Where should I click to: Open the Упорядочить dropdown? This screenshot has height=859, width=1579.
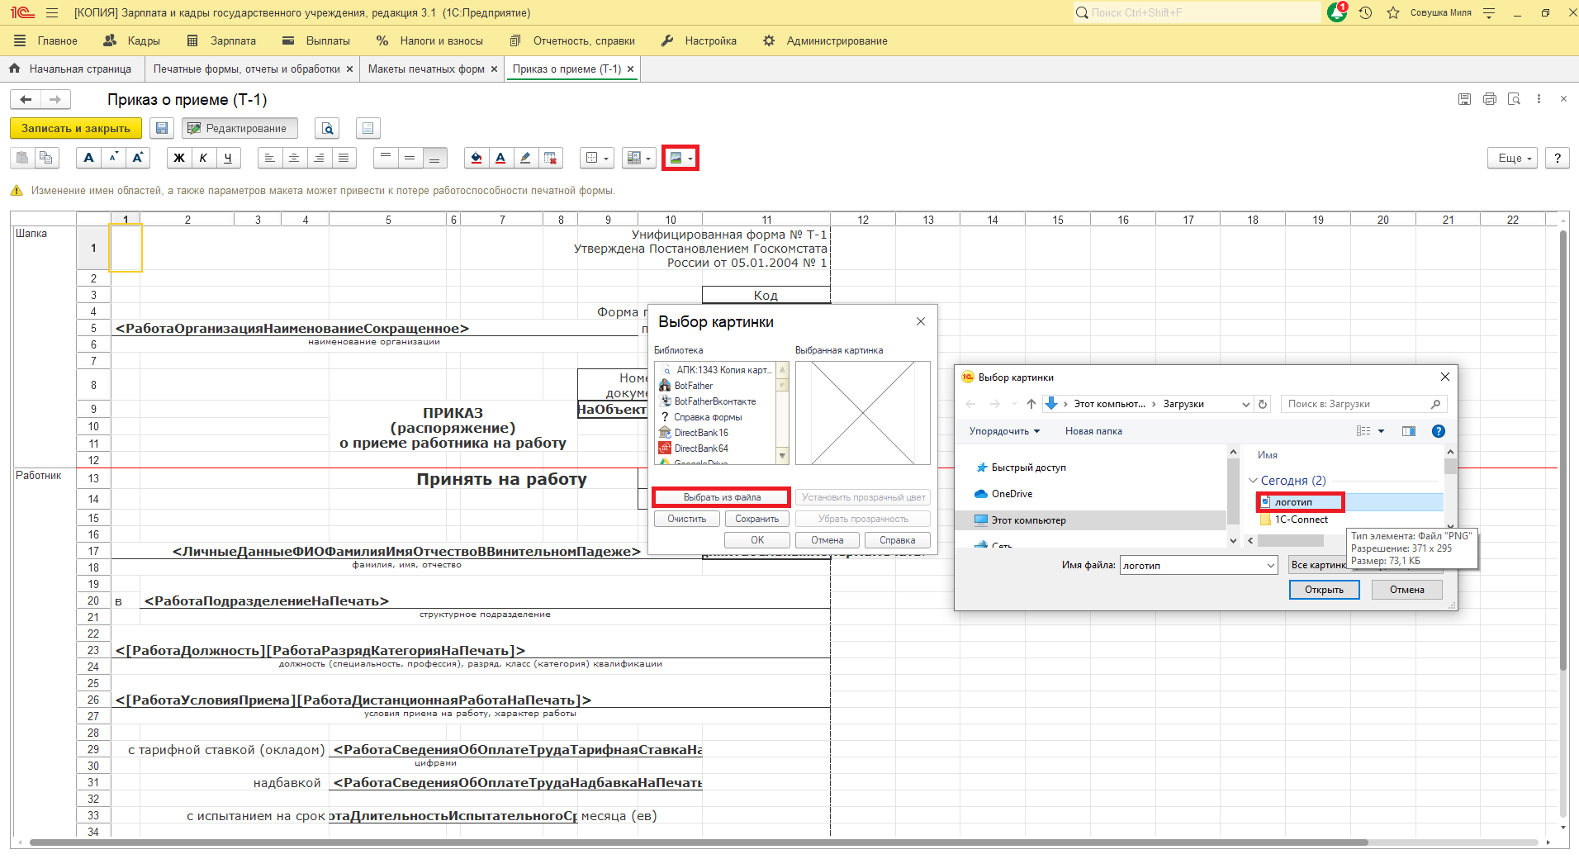tap(1004, 431)
